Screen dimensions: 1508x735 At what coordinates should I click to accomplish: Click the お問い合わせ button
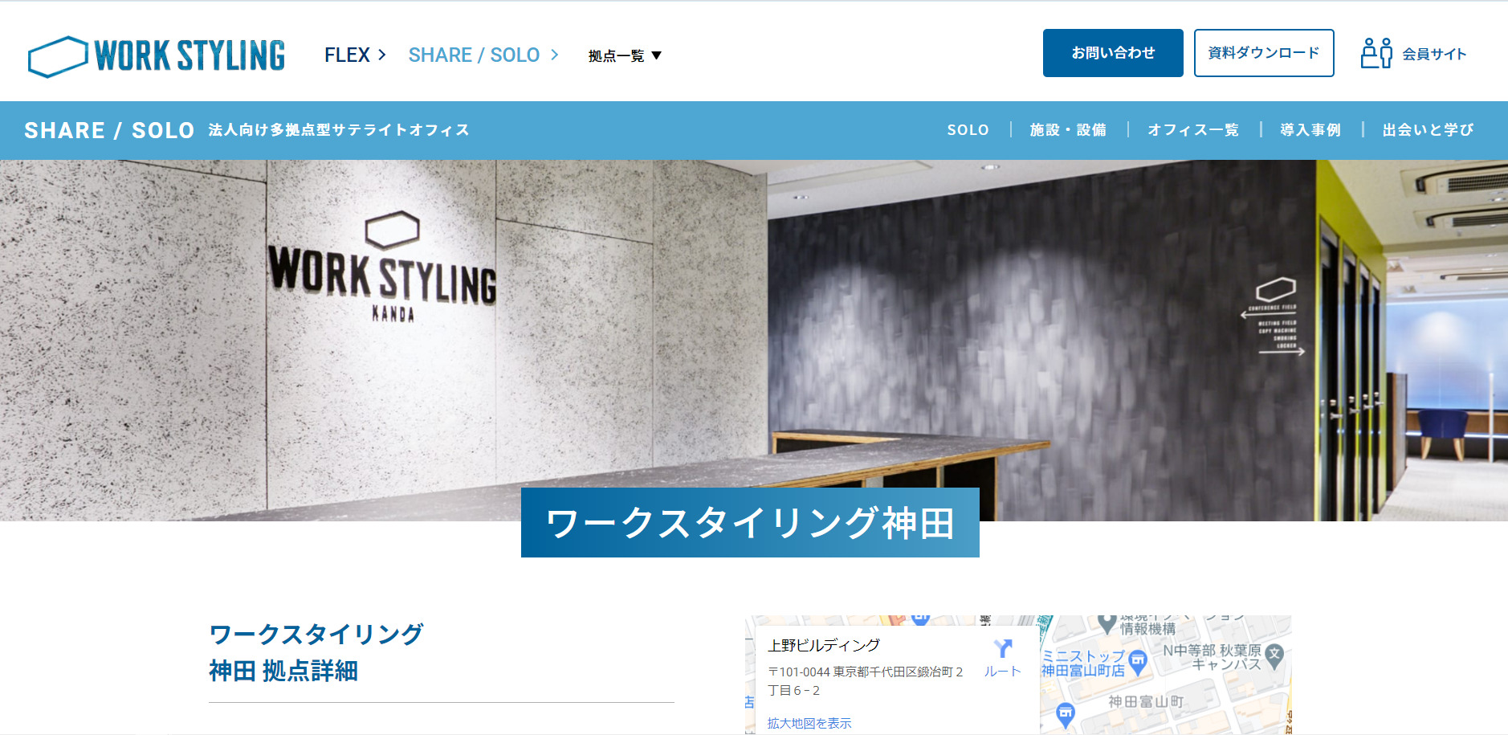pyautogui.click(x=1113, y=53)
